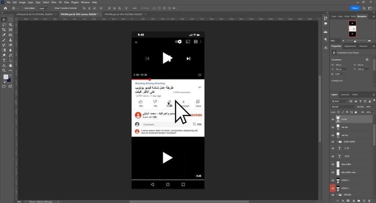Click the search magnifier beside Share

(364, 8)
